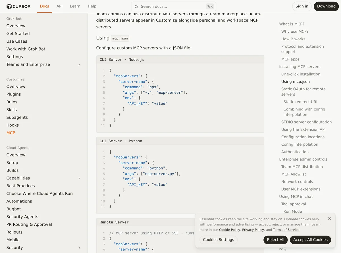Viewport: 341px width, 253px height.
Task: Open Security Agents in sidebar
Action: [x=22, y=217]
